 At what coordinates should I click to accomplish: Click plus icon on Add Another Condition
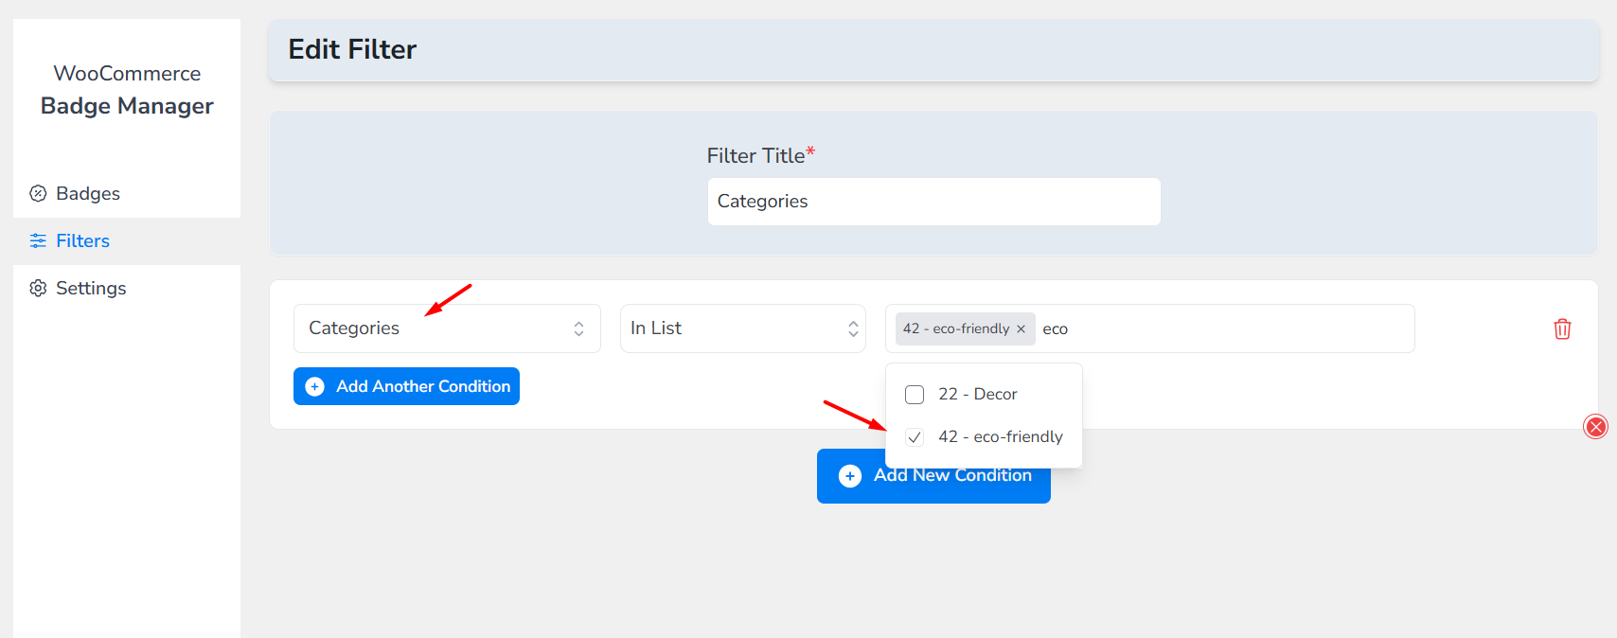coord(315,386)
